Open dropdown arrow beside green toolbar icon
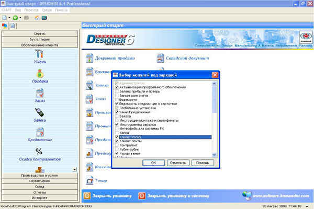314x209 pixels. pyautogui.click(x=20, y=18)
